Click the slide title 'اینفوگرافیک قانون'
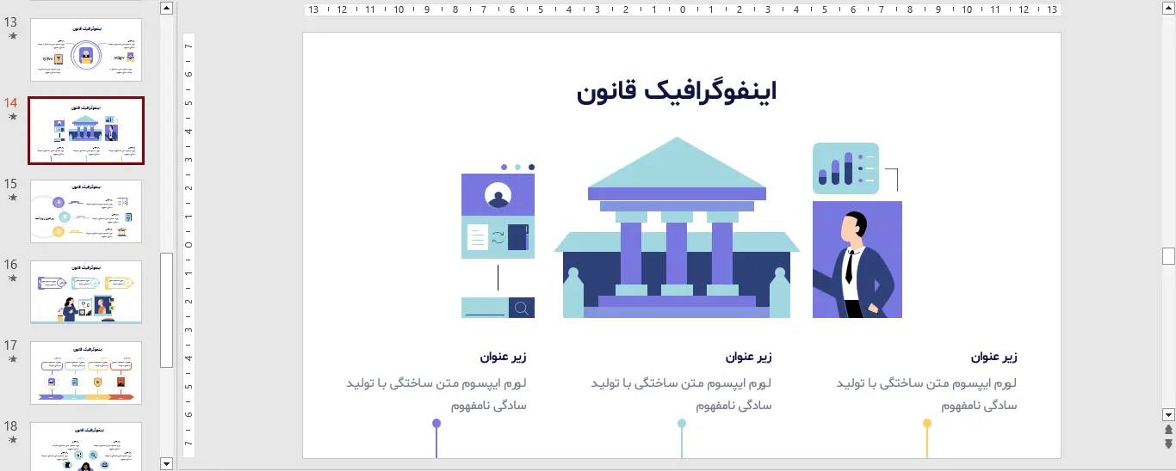This screenshot has width=1176, height=471. (677, 91)
